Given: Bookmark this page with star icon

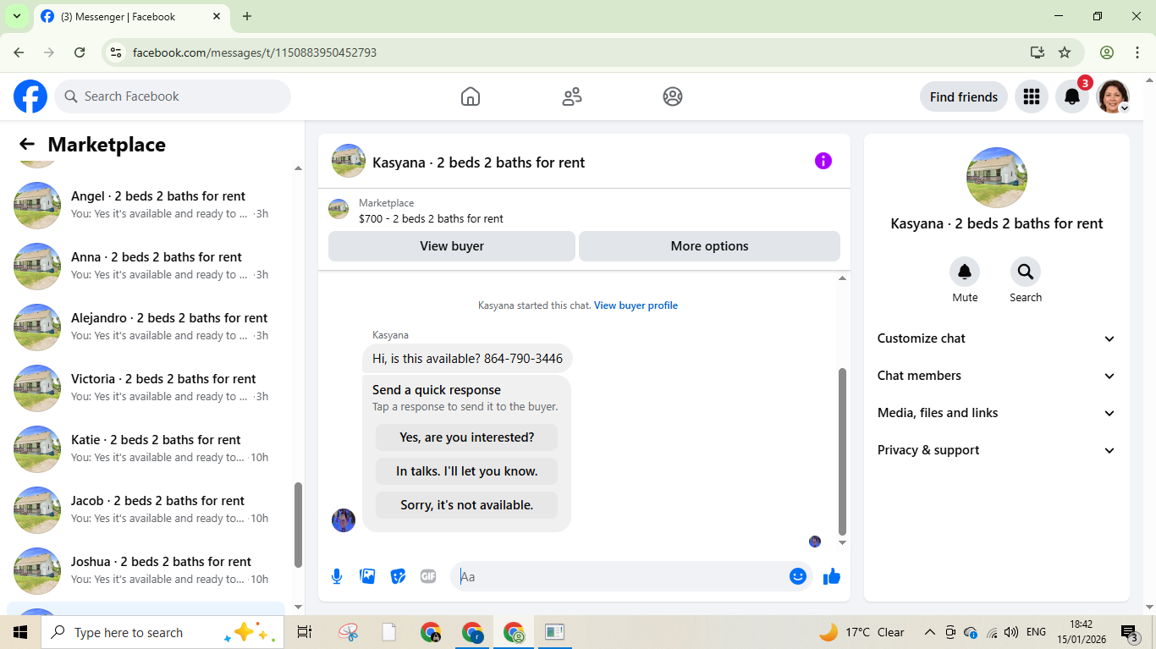Looking at the screenshot, I should click(x=1065, y=52).
